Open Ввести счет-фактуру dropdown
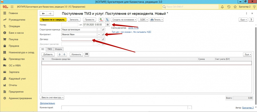Viewport: 257px width, 112px height. (52, 98)
